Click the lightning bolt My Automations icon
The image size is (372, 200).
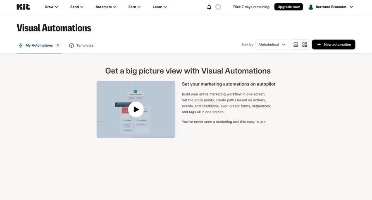coord(21,45)
